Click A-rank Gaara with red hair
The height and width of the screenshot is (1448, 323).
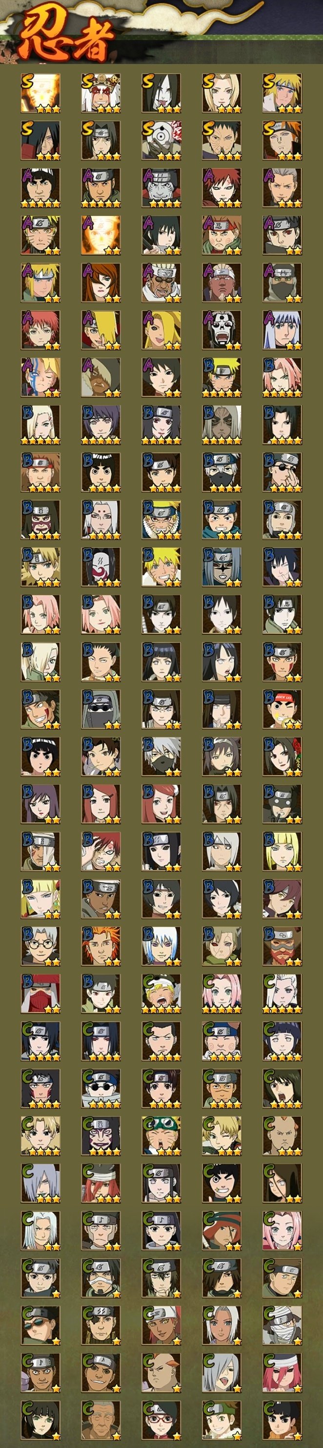(x=222, y=188)
